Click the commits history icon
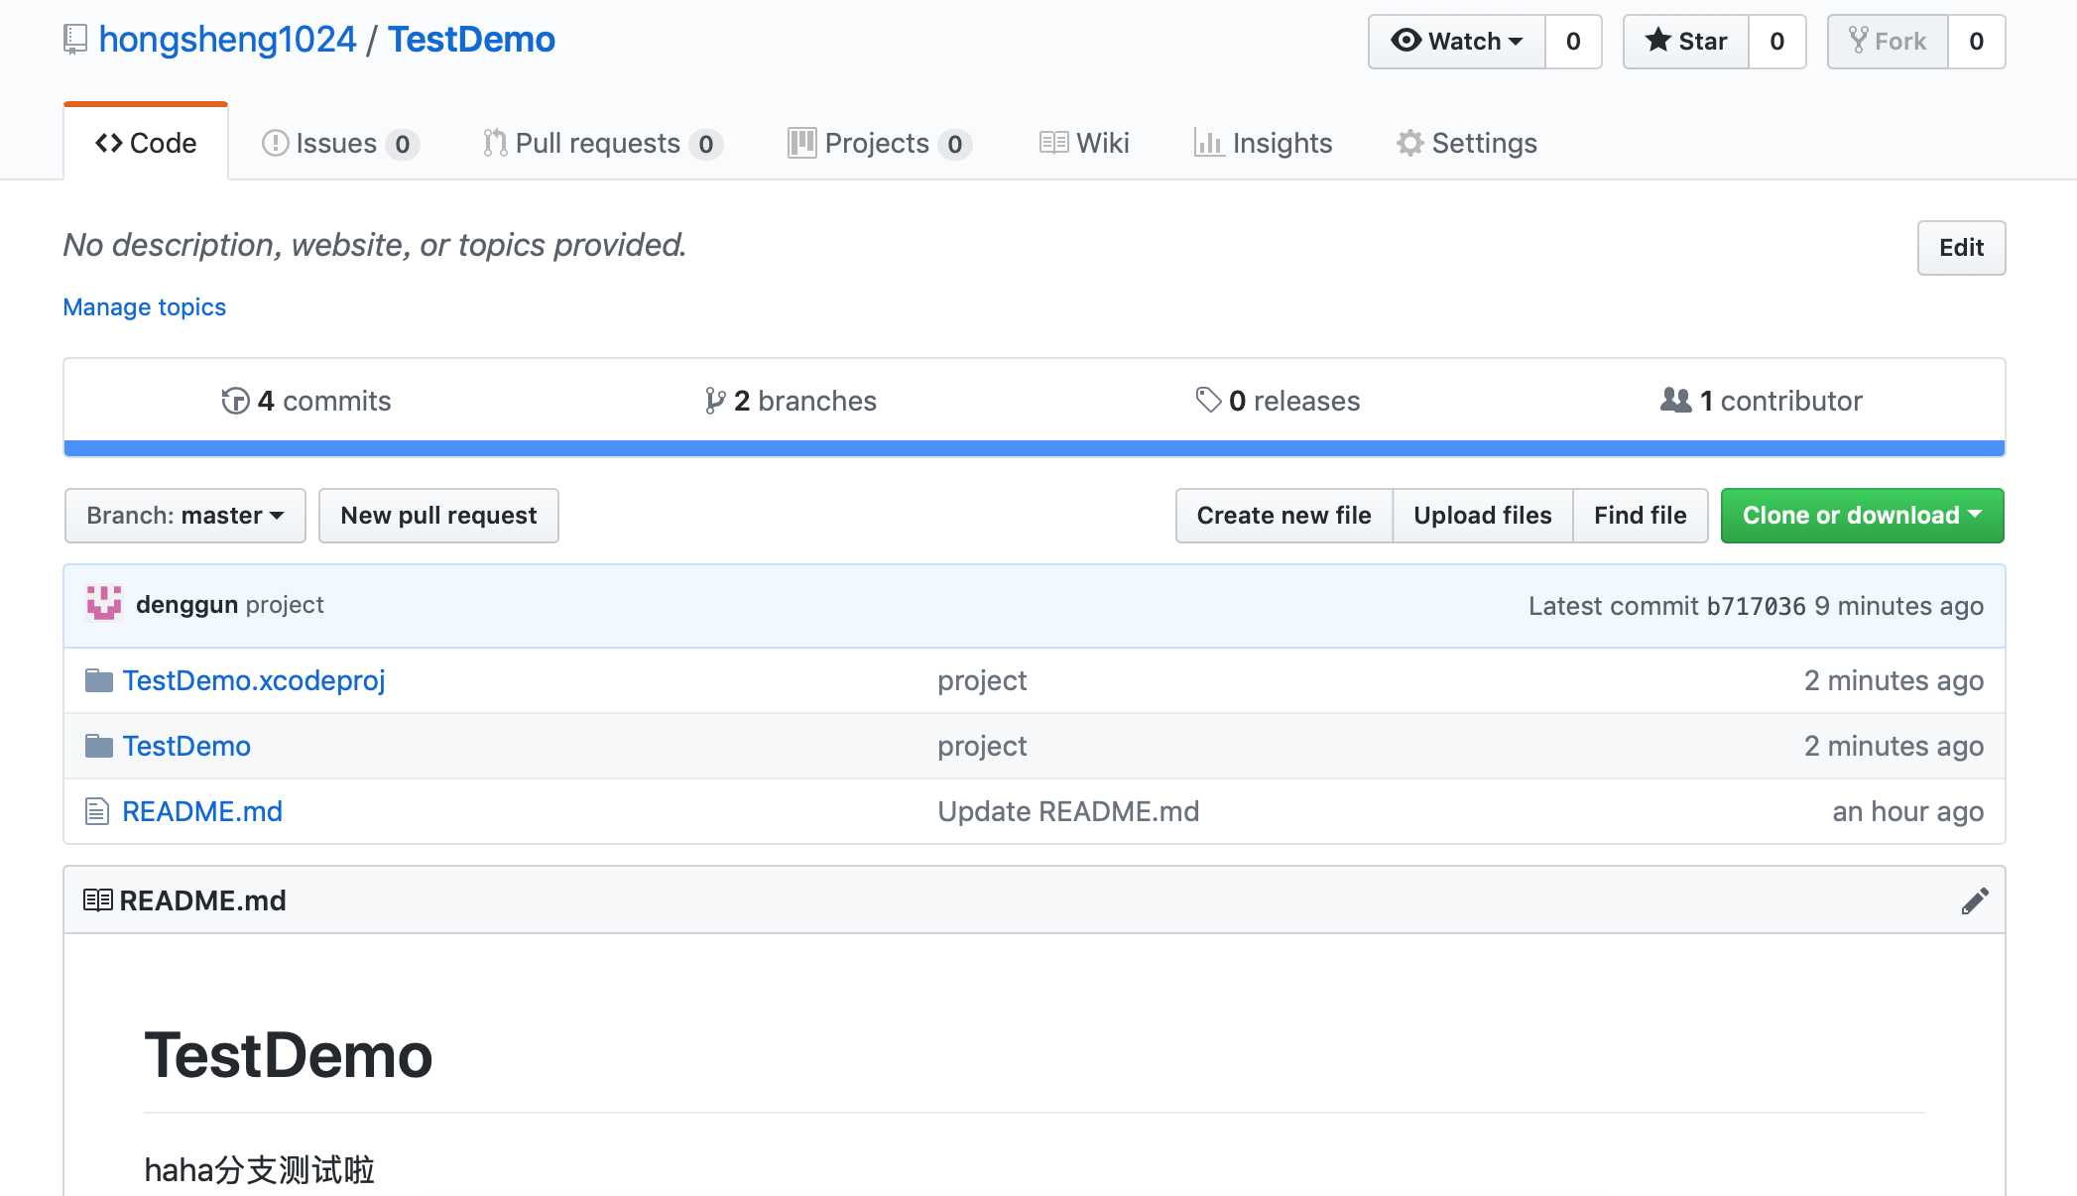2077x1196 pixels. 230,401
